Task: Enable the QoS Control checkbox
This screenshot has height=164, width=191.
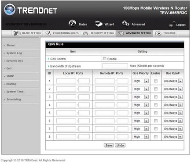Action: coord(104,58)
